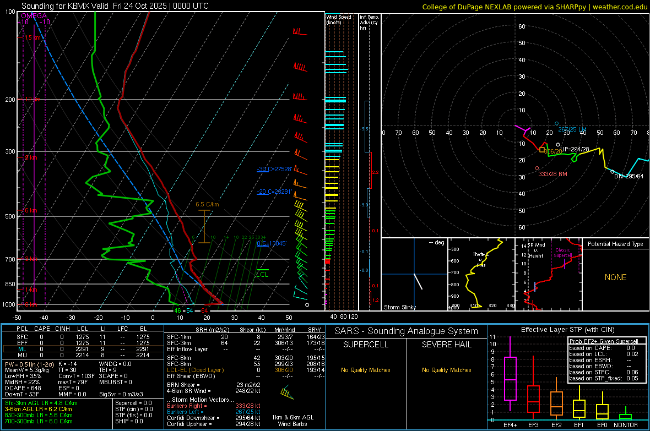This screenshot has width=650, height=431.
Task: Click the surface wetbulb value 54
Action: pos(189,310)
